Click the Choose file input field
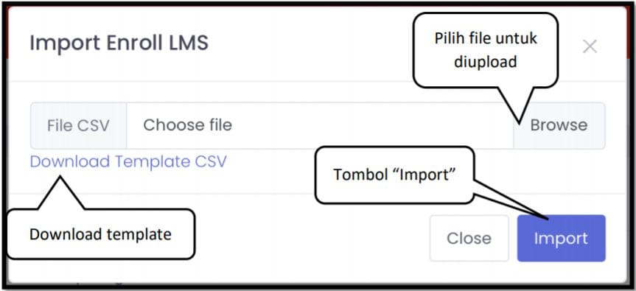Image resolution: width=636 pixels, height=291 pixels. click(x=320, y=125)
